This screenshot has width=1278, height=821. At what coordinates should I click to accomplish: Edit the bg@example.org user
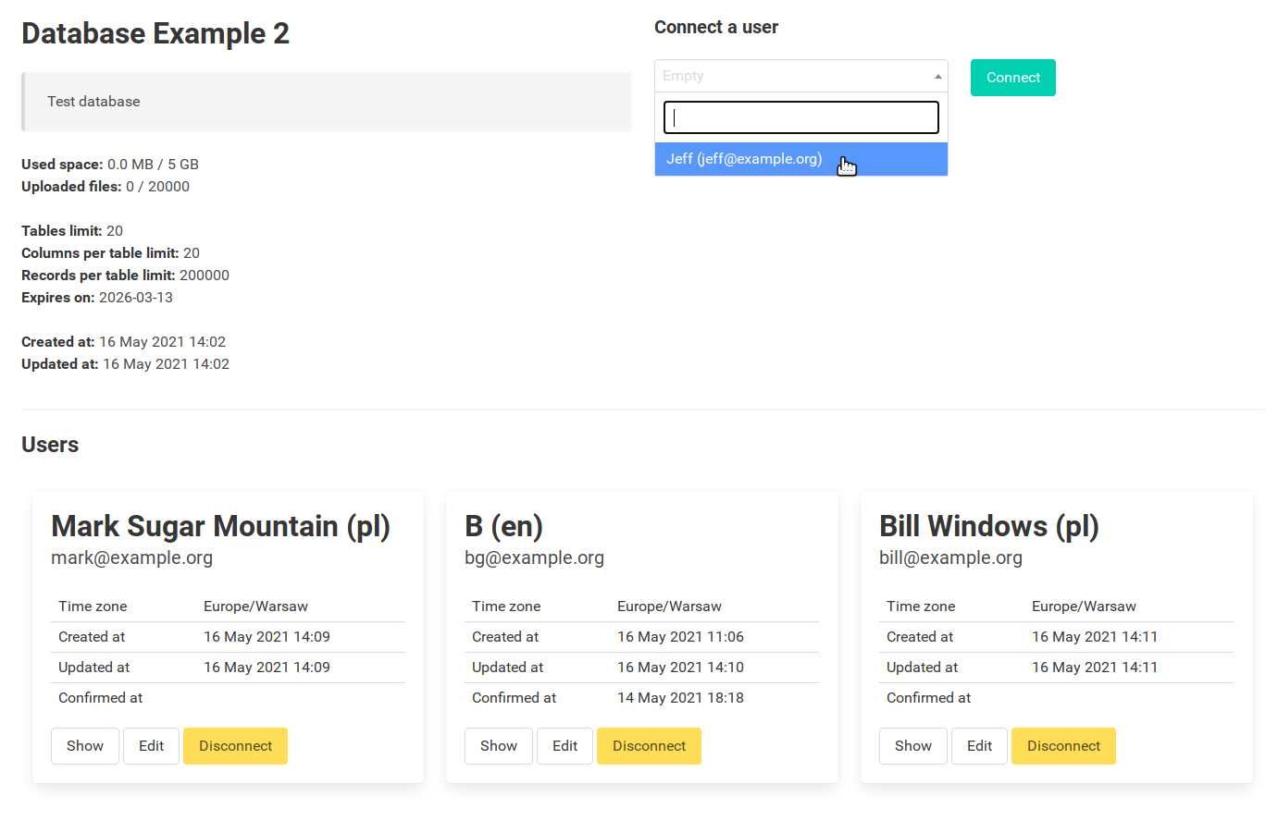click(565, 746)
